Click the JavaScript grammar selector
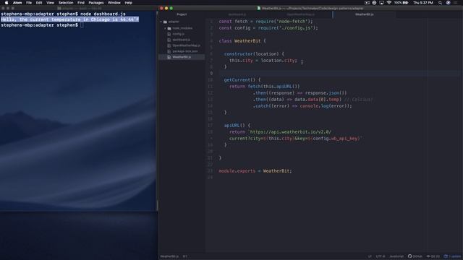463x260 pixels. (x=396, y=256)
